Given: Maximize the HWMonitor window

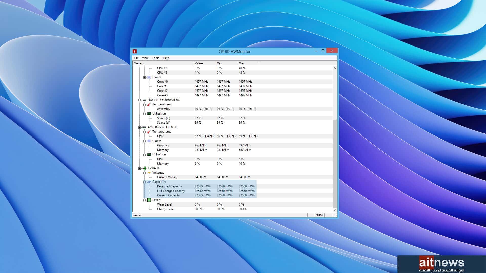Looking at the screenshot, I should pos(323,51).
